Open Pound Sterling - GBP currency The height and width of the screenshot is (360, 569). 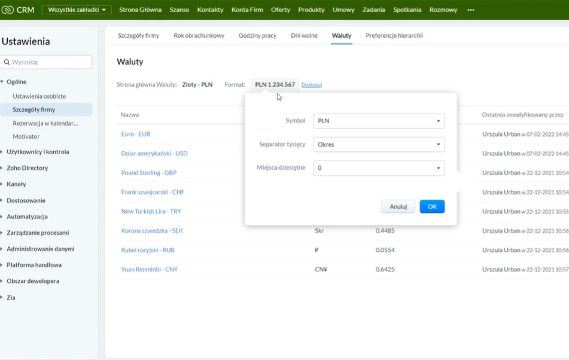coord(149,173)
